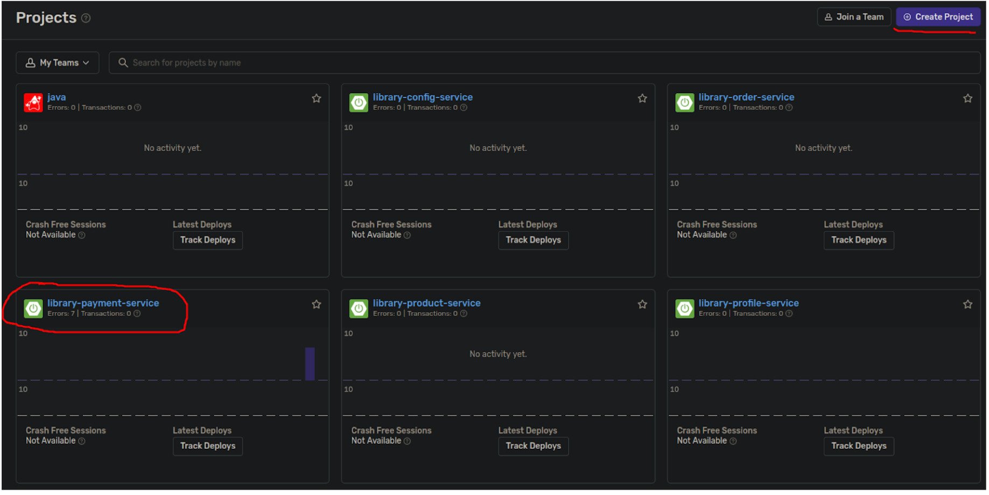The width and height of the screenshot is (989, 495).
Task: Click Crash Free Sessions help icon for library-config-service
Action: (x=408, y=235)
